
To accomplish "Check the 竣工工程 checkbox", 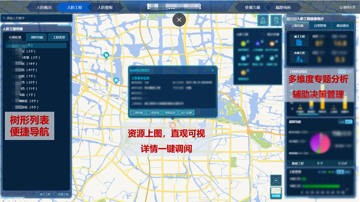I will pos(37,194).
